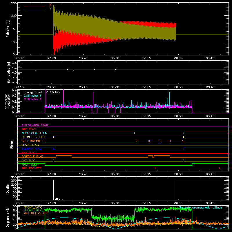Click the green FRONT_RATIO_ legend label
The width and height of the screenshot is (232, 232).
tap(34, 210)
